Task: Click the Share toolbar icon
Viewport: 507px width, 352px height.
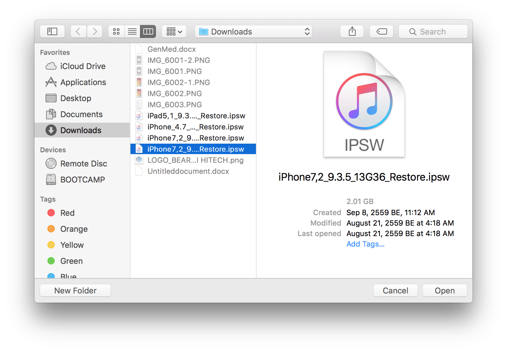Action: [352, 31]
